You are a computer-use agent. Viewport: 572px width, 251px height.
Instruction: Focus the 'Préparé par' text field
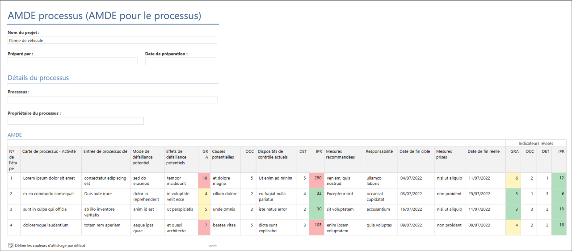(73, 61)
